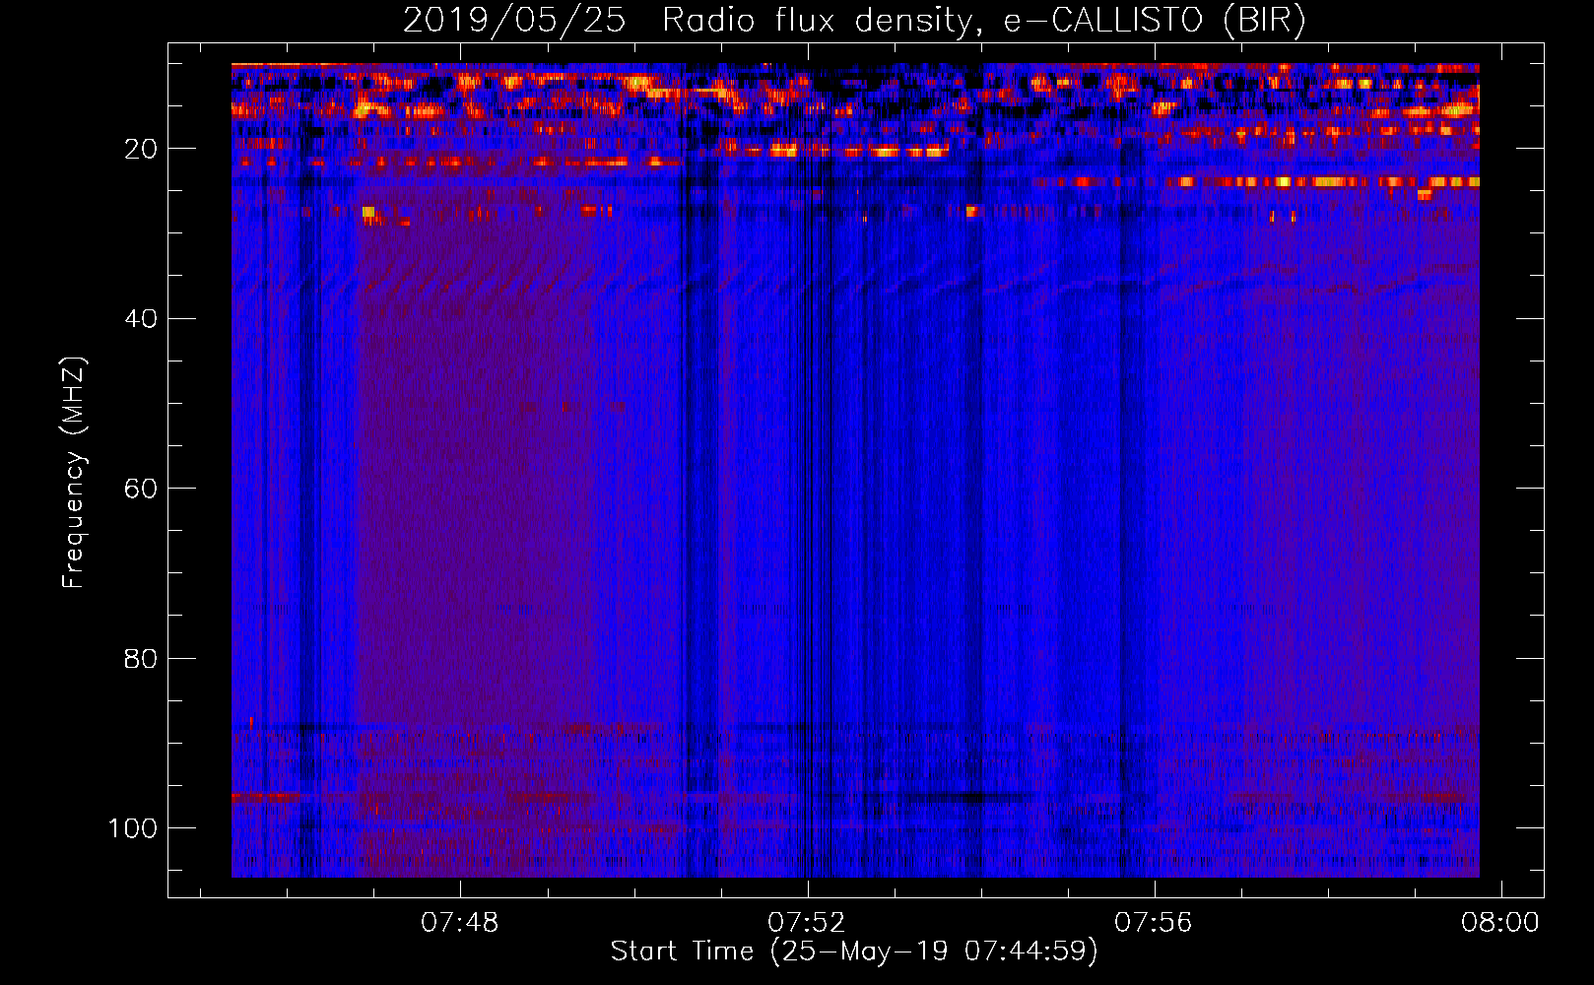
Task: Click the 60 MHz frequency tick label
Action: (141, 489)
